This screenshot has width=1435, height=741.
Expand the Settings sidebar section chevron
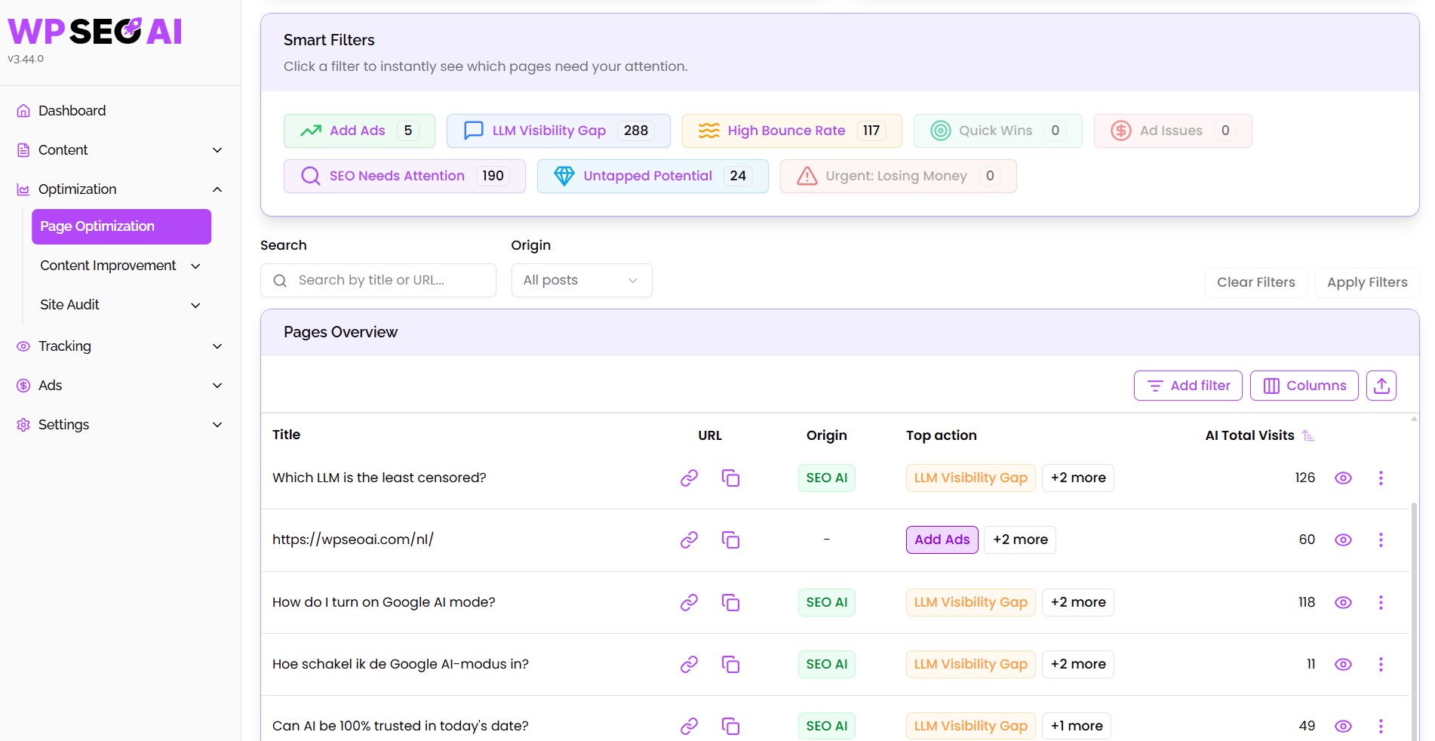tap(217, 425)
